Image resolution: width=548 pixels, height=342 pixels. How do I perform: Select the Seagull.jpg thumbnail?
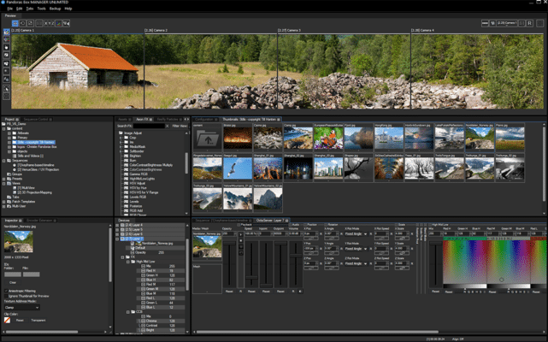[236, 168]
